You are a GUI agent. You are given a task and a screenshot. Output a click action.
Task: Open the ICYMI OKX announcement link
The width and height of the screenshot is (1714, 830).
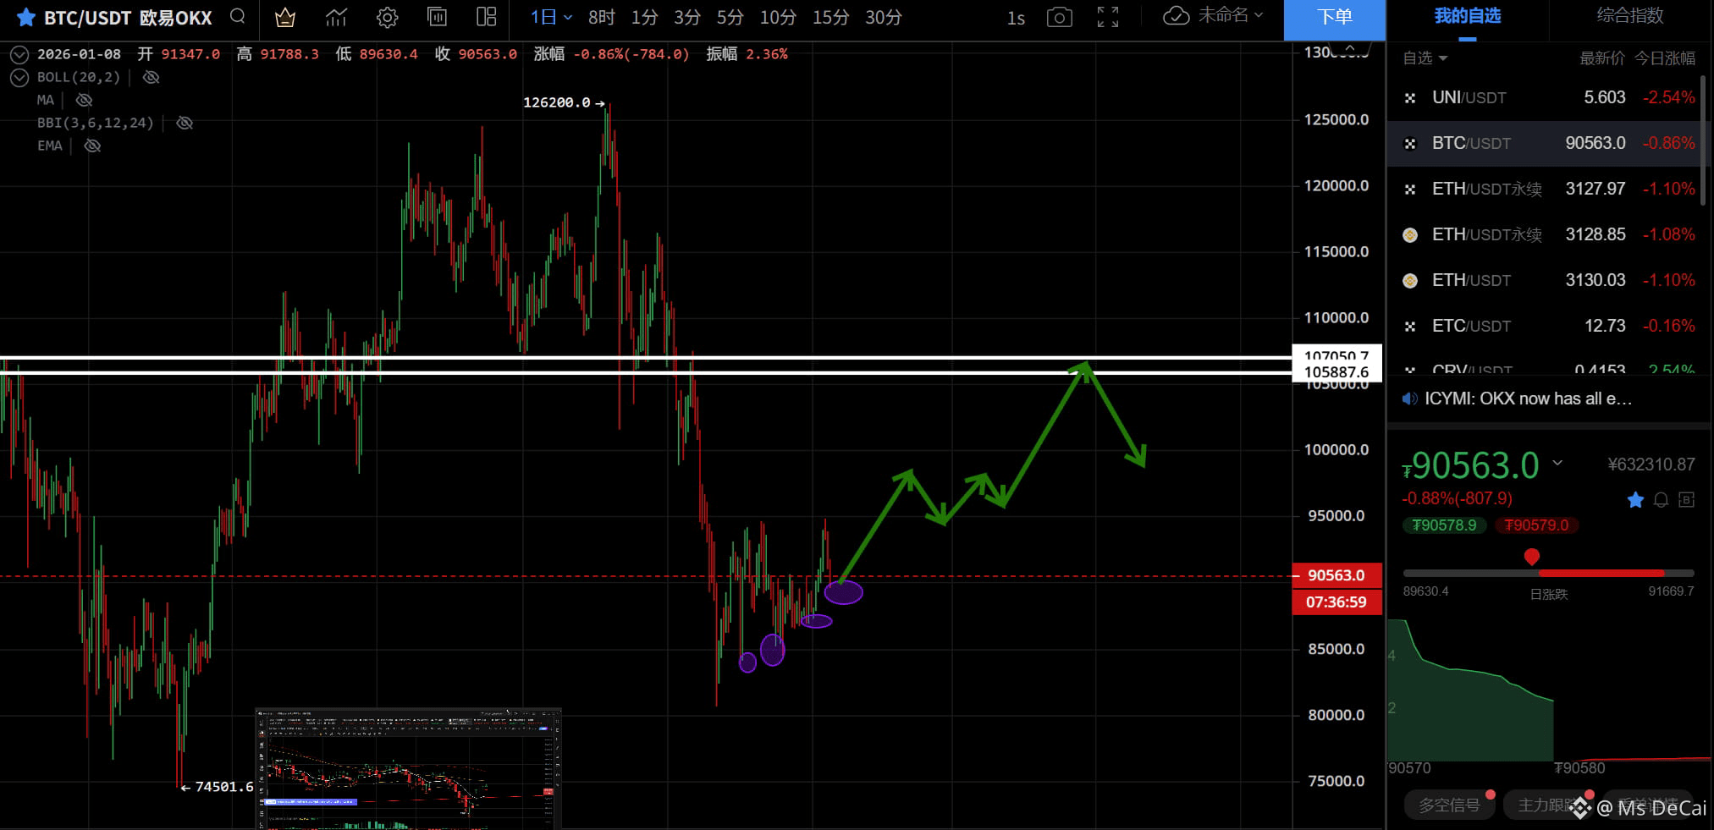pyautogui.click(x=1528, y=399)
